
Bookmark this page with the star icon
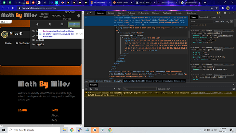217,8
